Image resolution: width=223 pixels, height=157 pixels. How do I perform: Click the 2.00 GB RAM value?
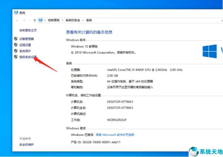pyautogui.click(x=112, y=76)
